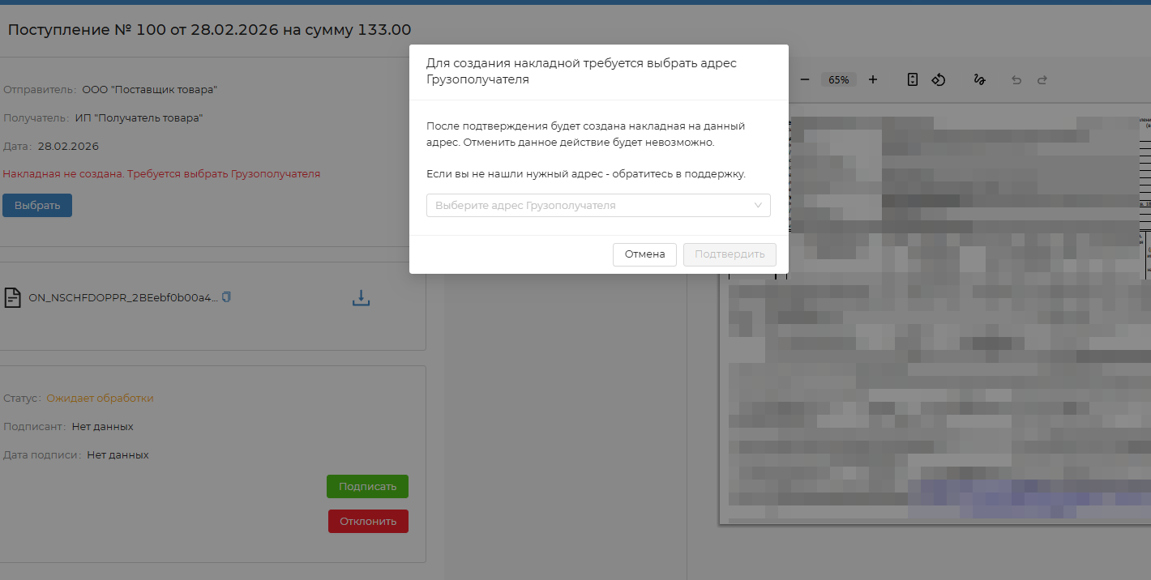Click the undo arrow in viewer toolbar
Image resolution: width=1151 pixels, height=580 pixels.
1016,80
